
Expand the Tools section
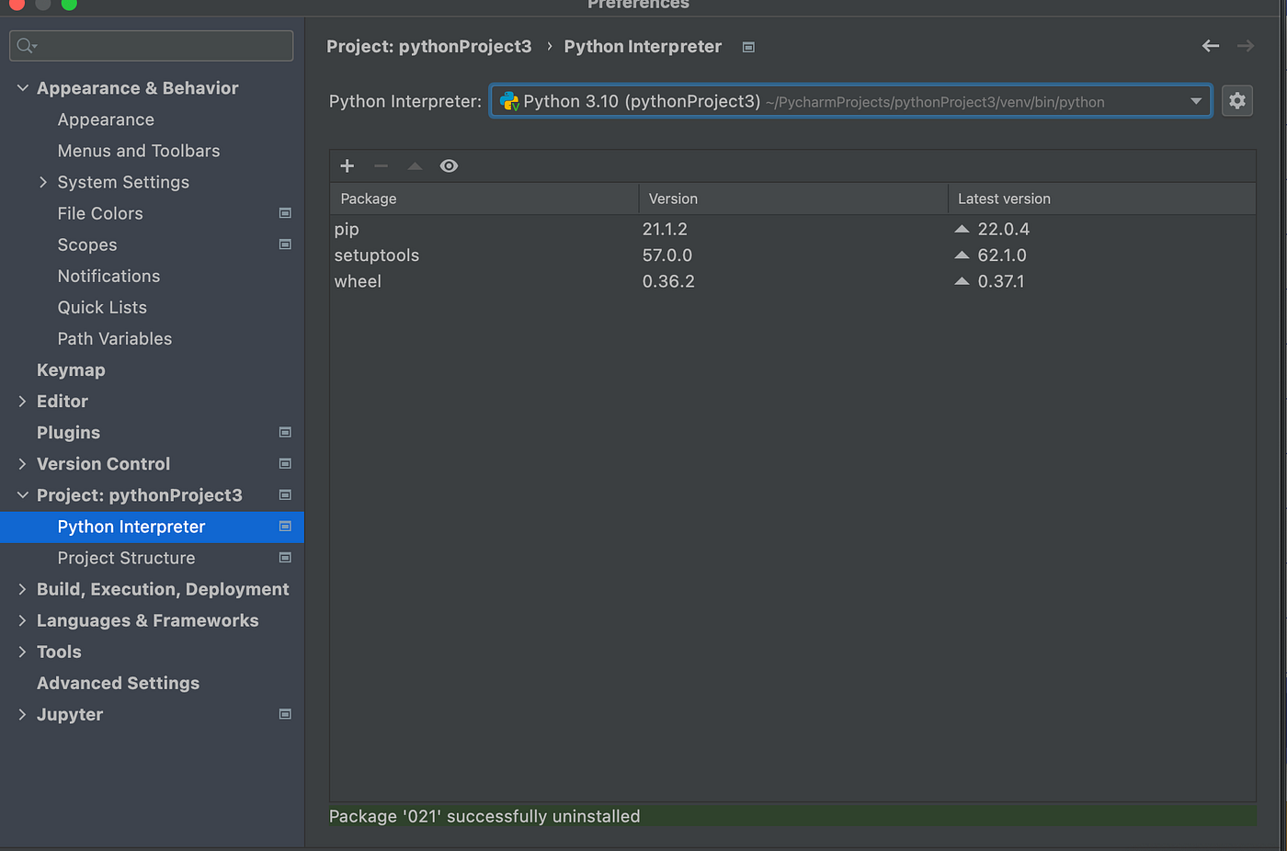pos(23,652)
